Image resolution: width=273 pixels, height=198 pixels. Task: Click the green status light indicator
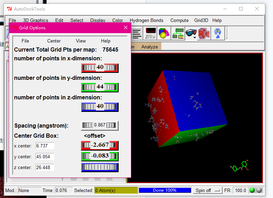click(x=252, y=190)
